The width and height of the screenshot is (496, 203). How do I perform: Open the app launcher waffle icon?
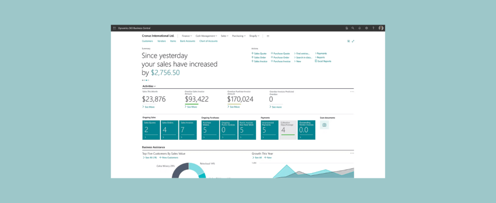tap(114, 28)
